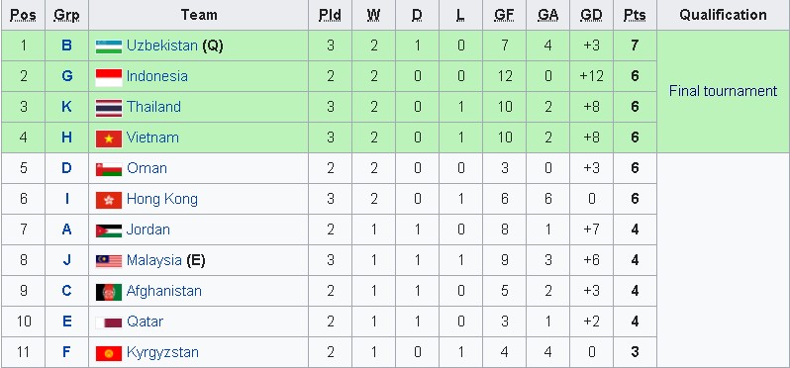Viewport: 790px width, 368px height.
Task: Click the Pld column header
Action: (x=330, y=15)
